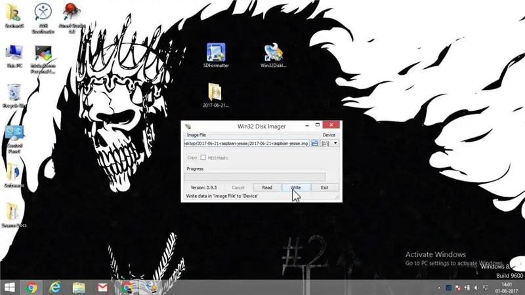Show hidden system tray icons
The image size is (525, 295).
point(439,288)
